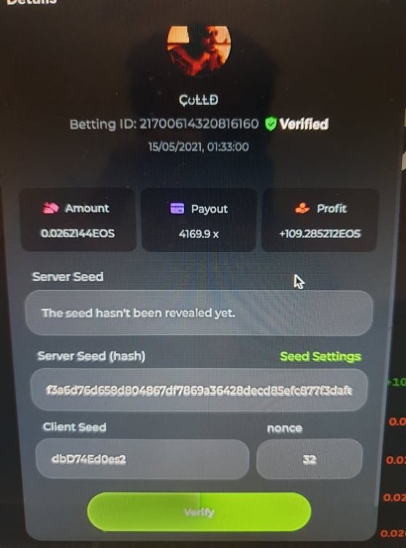Click the orange Profit icon
This screenshot has width=406, height=548.
(302, 208)
